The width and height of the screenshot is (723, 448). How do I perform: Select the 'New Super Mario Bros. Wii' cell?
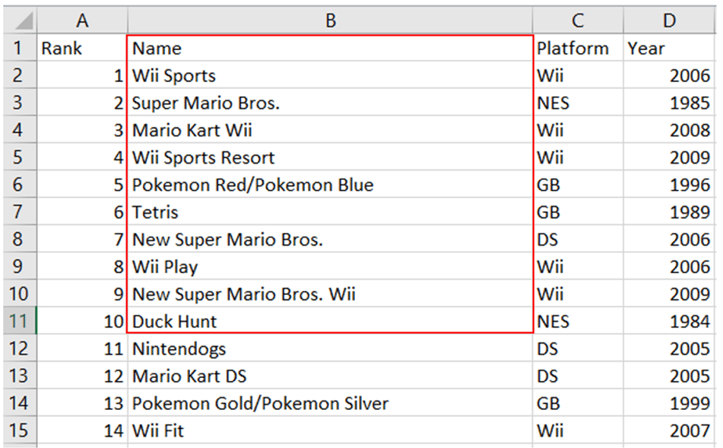coord(330,294)
